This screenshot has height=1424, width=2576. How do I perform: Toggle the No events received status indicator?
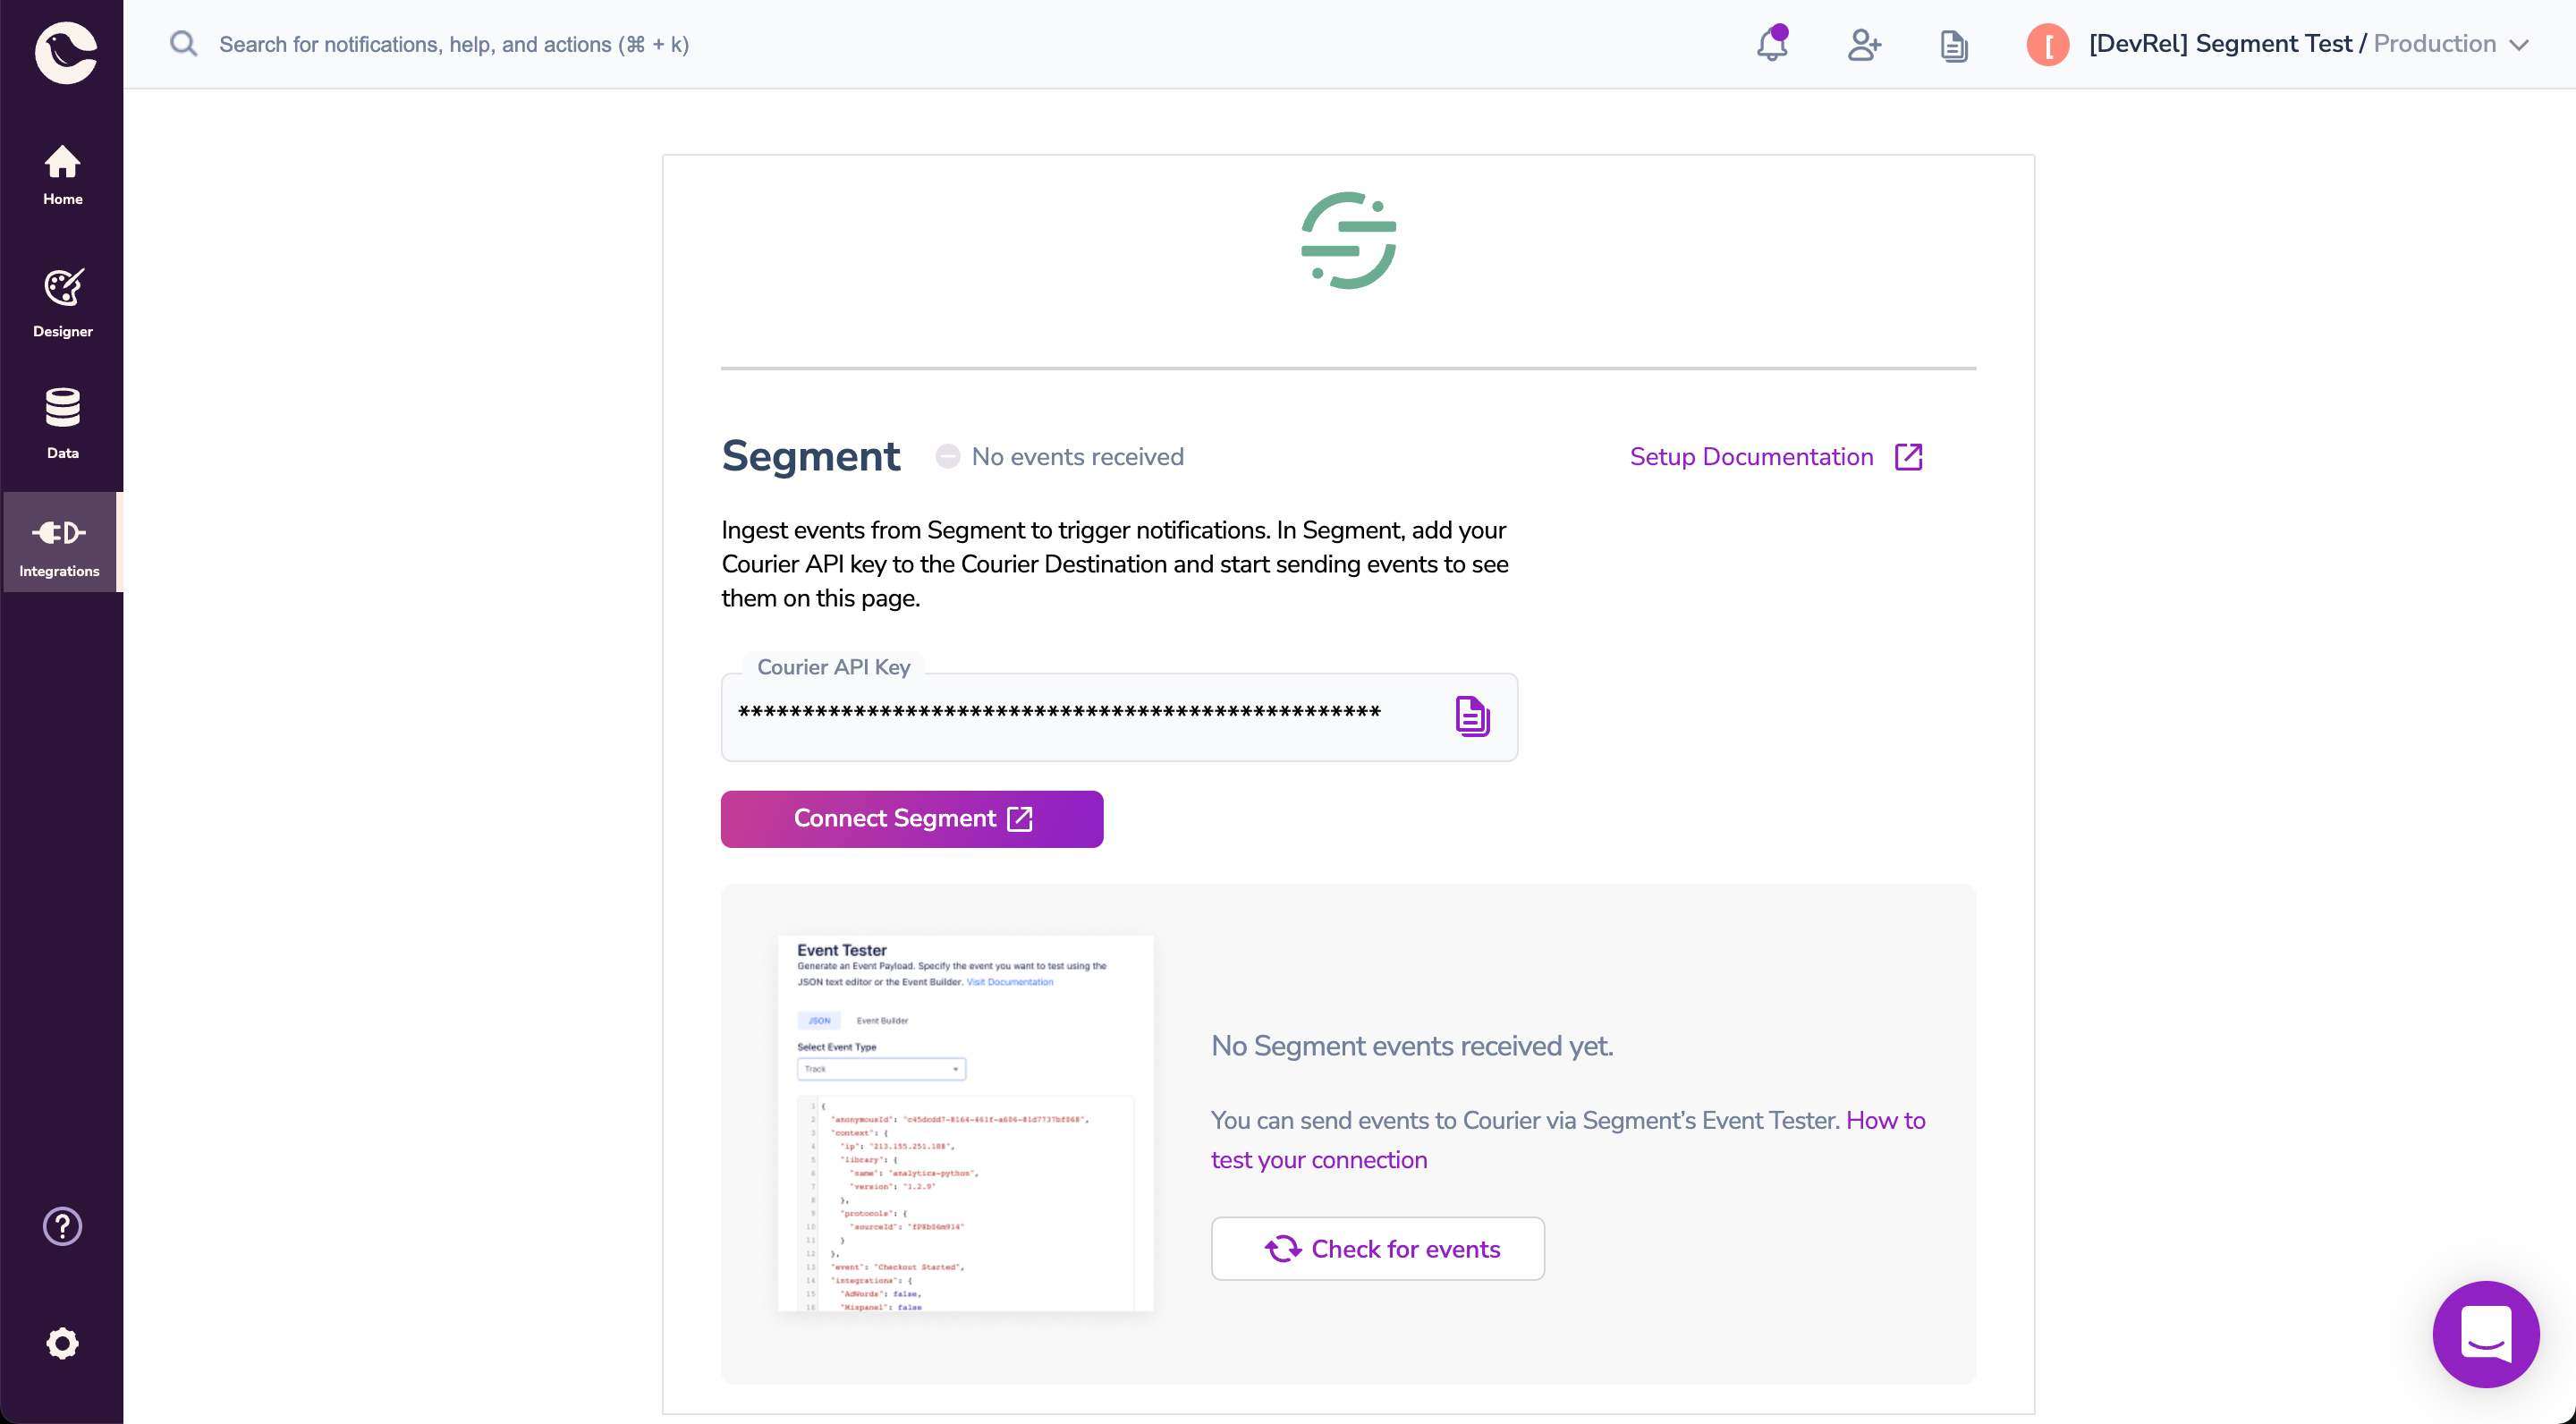949,456
